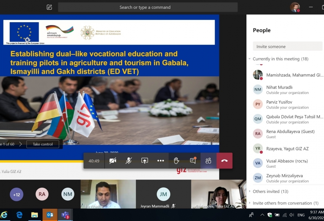Screen dimensions: 324x221
Task: Open the Wi-Fi network icon
Action: point(285,215)
